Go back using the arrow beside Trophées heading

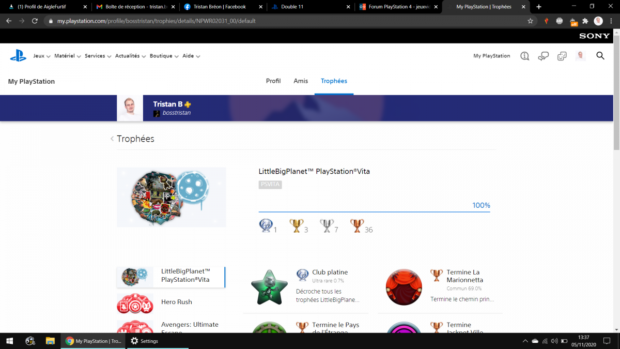(112, 139)
